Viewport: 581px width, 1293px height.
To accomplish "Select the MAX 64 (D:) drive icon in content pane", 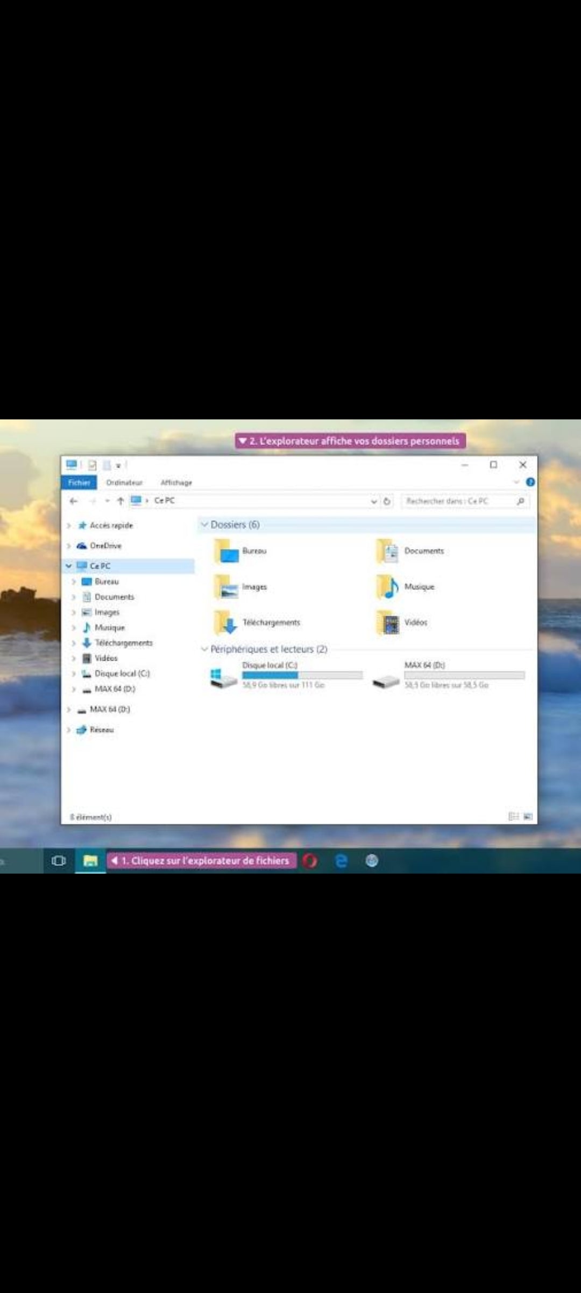I will click(386, 682).
